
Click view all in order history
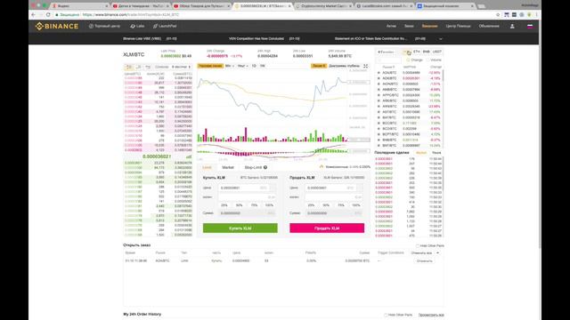coord(431,315)
